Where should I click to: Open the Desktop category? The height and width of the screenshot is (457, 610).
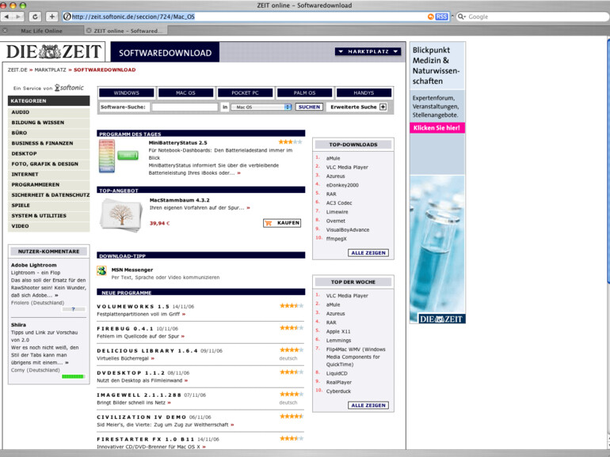pos(48,153)
